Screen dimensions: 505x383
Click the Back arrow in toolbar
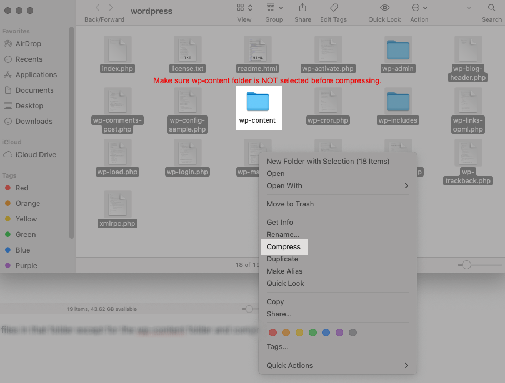pos(97,7)
